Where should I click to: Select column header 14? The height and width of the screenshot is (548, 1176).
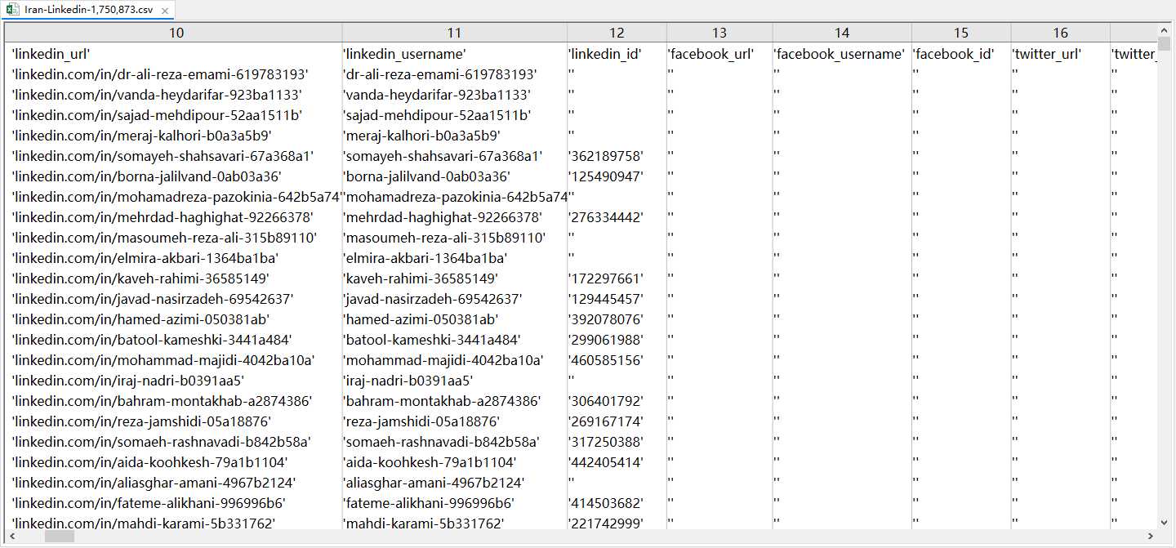tap(842, 33)
